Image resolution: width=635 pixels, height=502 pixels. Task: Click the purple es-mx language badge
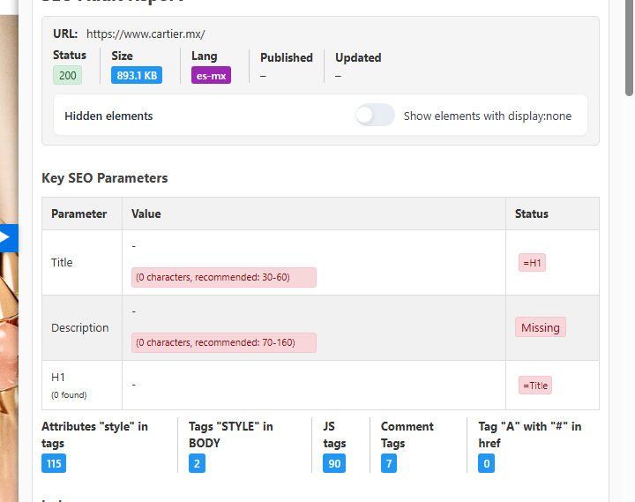(x=211, y=75)
